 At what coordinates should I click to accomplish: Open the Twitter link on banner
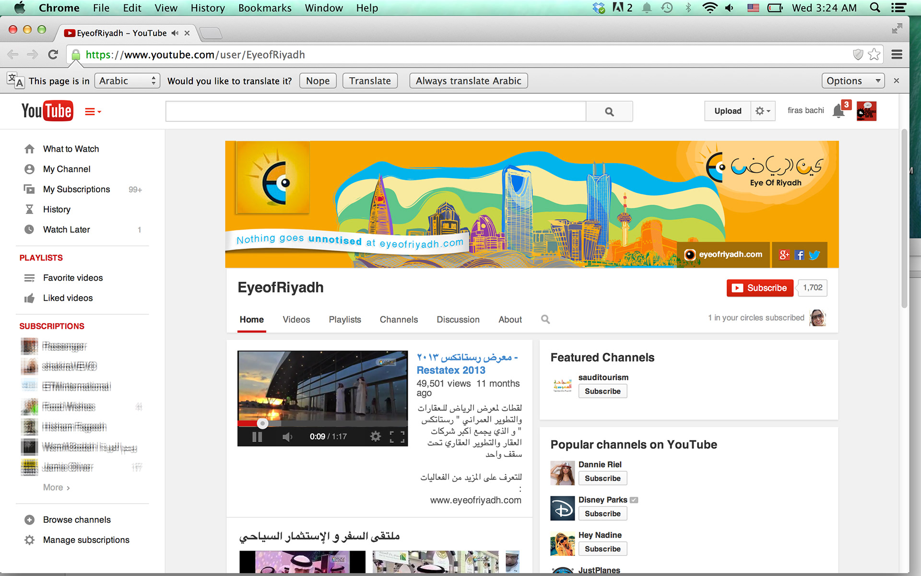click(815, 255)
